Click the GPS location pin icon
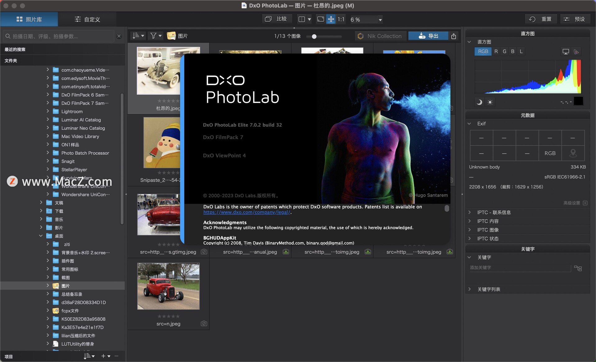The height and width of the screenshot is (362, 596). (573, 153)
